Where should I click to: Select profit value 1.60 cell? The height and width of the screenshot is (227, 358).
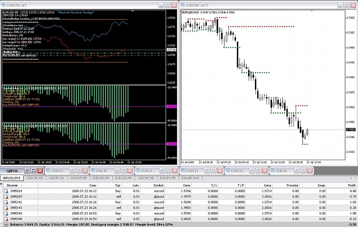click(x=353, y=202)
